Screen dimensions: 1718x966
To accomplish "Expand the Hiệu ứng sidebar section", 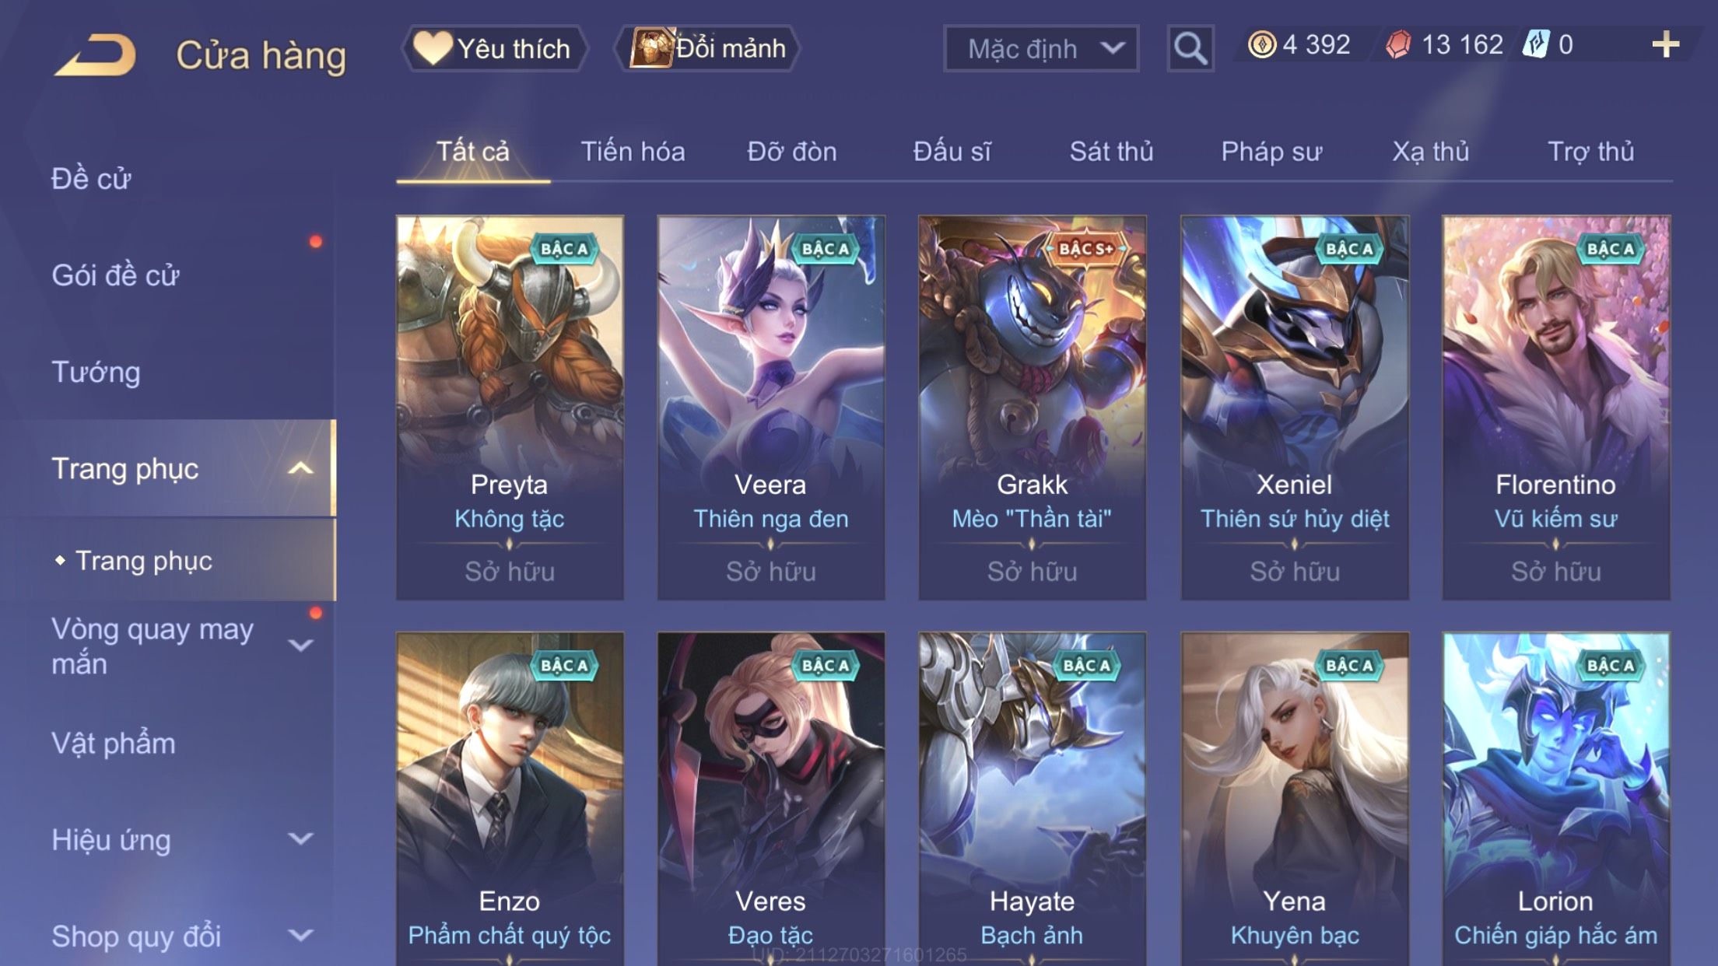I will click(x=300, y=838).
